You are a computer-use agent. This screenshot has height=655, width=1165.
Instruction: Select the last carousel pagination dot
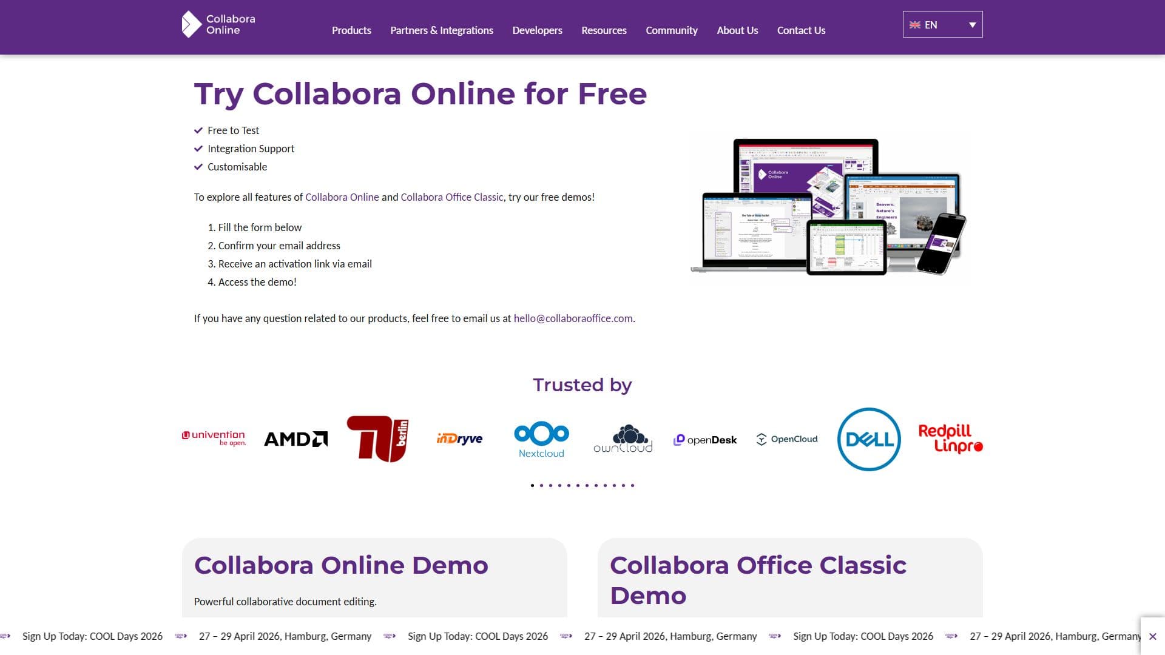(x=632, y=485)
